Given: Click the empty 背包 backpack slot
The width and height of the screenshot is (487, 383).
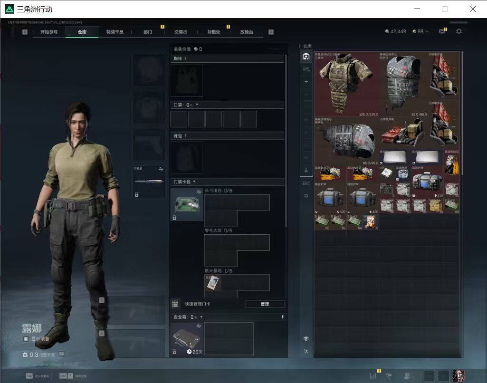Looking at the screenshot, I should coord(187,157).
